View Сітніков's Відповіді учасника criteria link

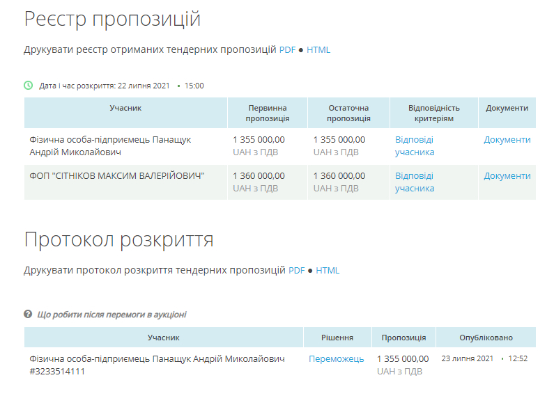[x=415, y=182]
